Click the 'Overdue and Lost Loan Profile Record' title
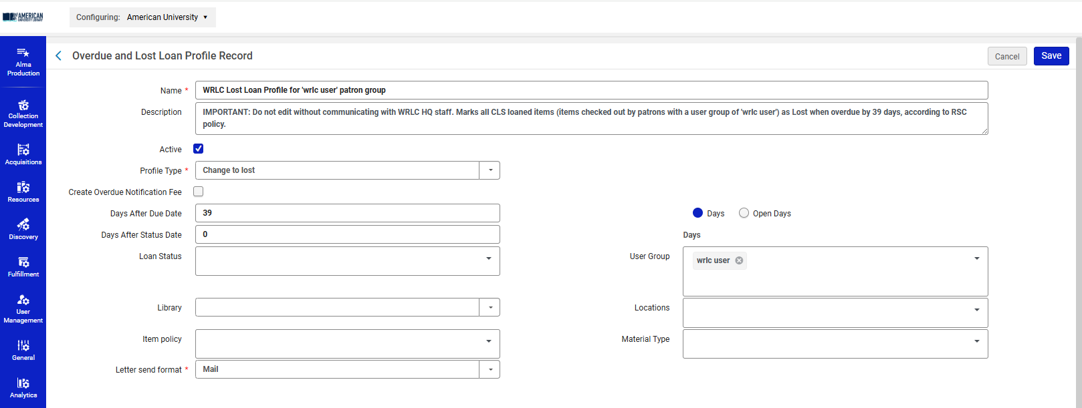 pos(163,55)
